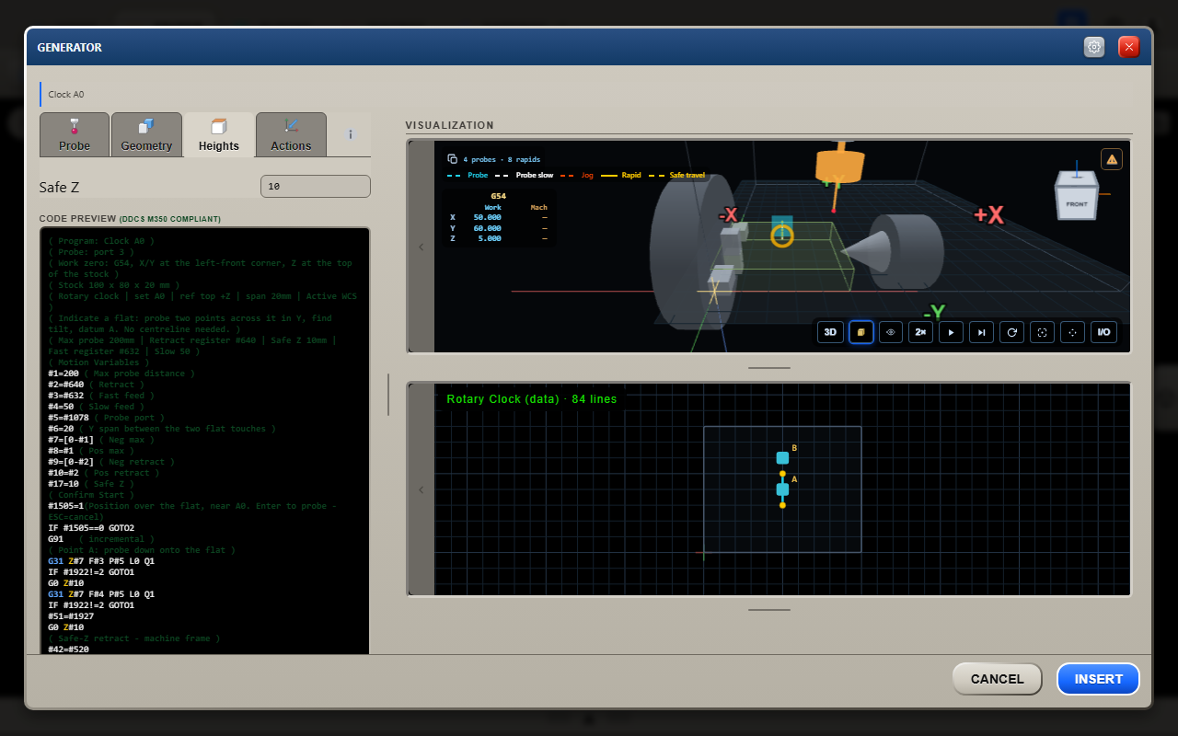Click the G54 work coordinates header
This screenshot has height=736, width=1178.
(x=498, y=196)
